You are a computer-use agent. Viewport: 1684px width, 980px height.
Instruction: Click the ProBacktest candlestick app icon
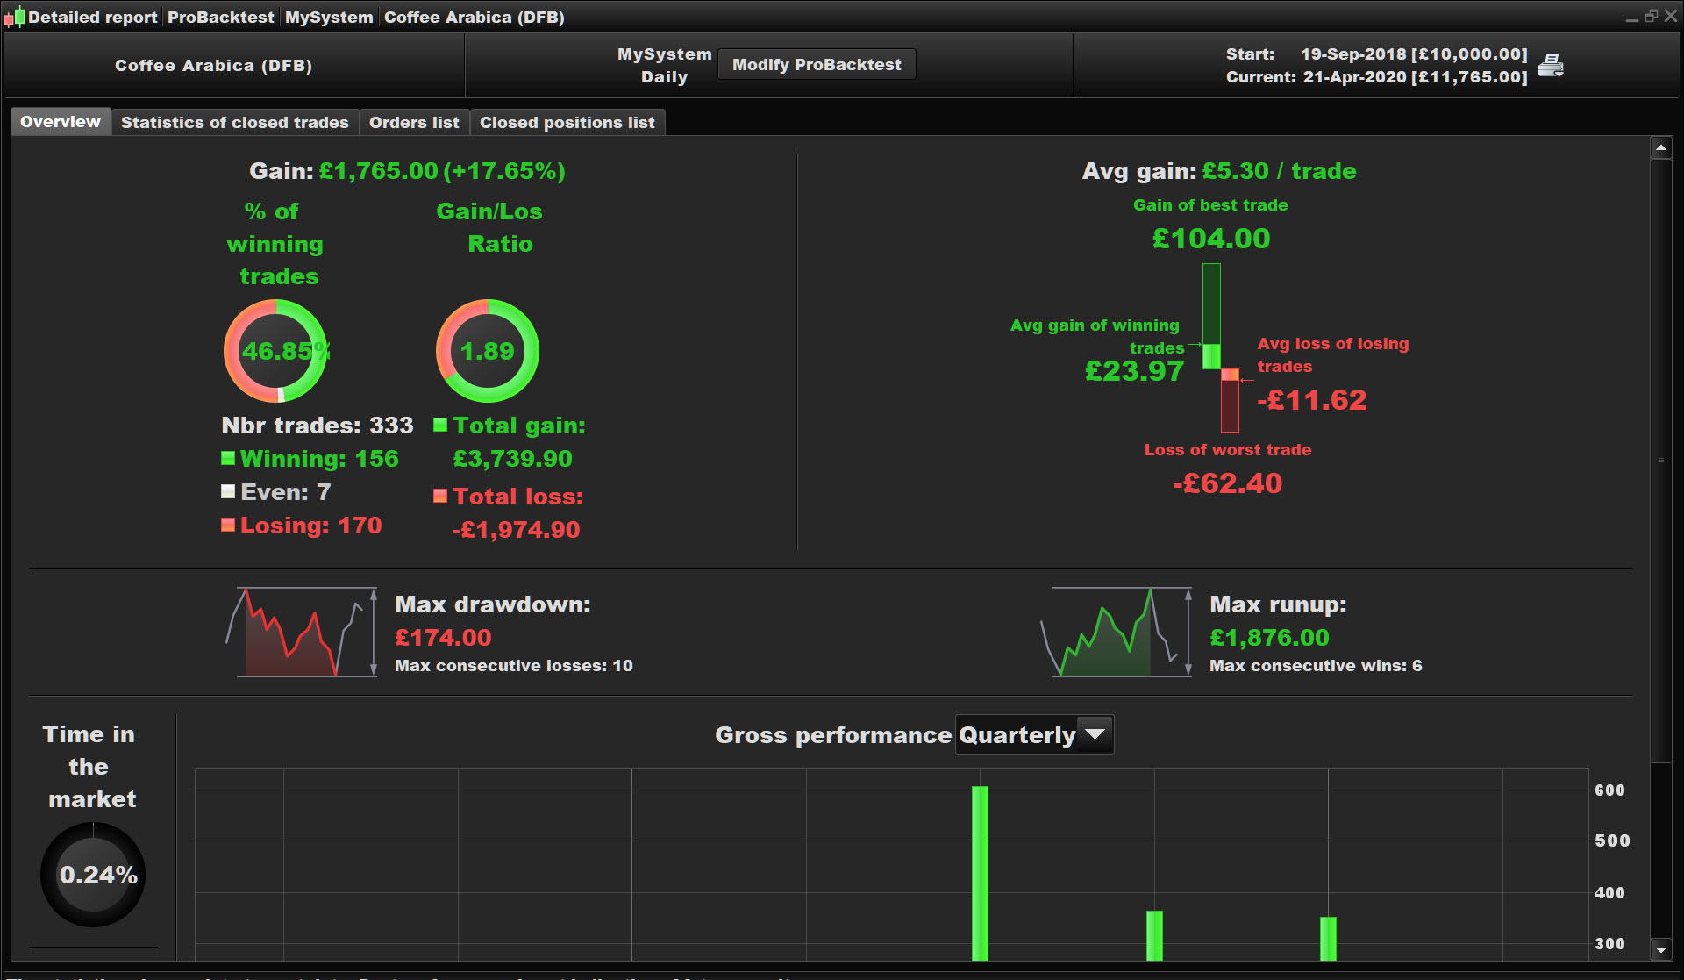[x=13, y=17]
